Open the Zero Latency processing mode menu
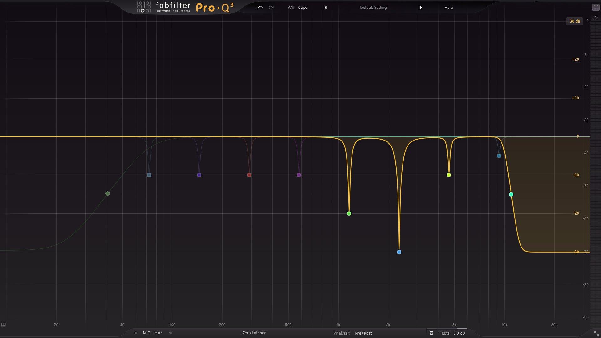The width and height of the screenshot is (601, 338). [x=254, y=333]
